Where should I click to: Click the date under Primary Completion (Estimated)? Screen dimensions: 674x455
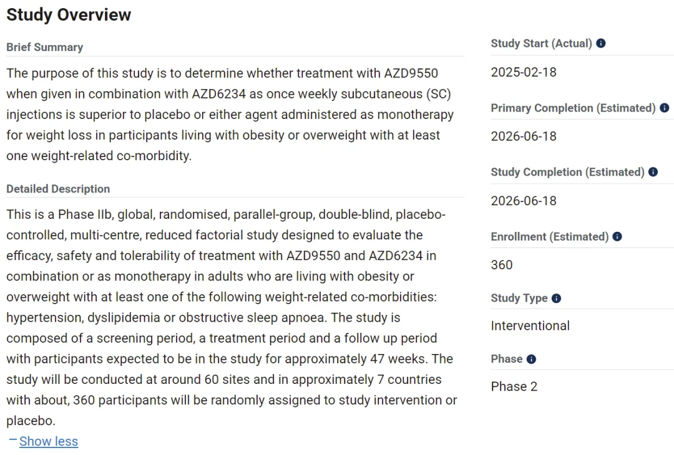523,136
